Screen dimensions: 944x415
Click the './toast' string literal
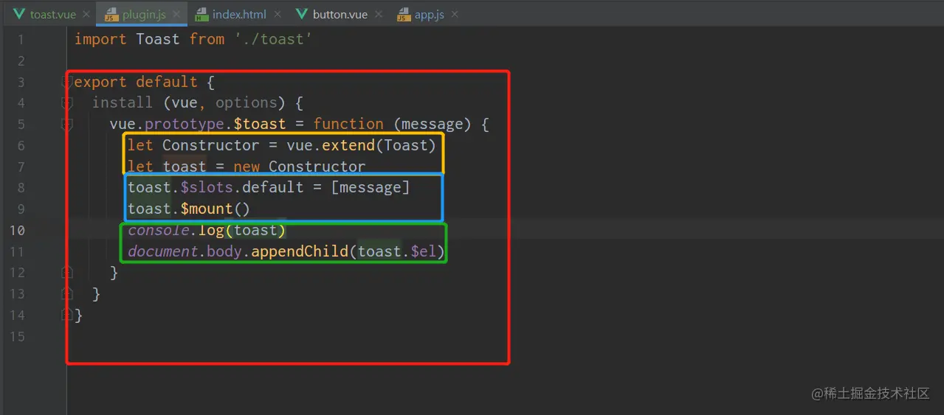tap(273, 39)
